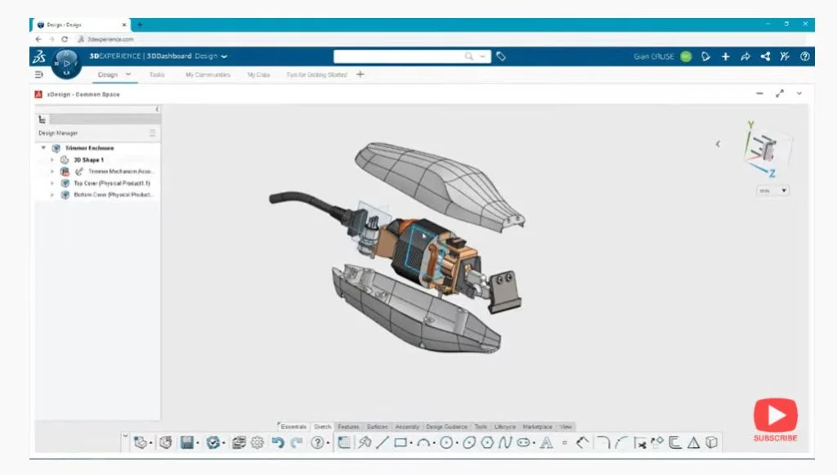This screenshot has width=837, height=475.
Task: Collapse the Trimmer Enclosure tree node
Action: pos(44,148)
